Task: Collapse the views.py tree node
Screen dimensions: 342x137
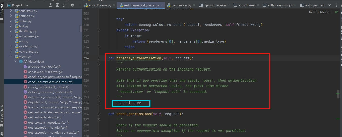Action: [11, 57]
